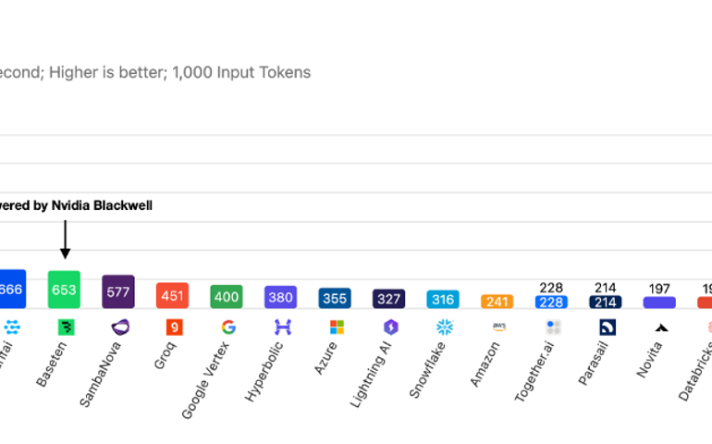Click the Google Vertex logo icon

pyautogui.click(x=227, y=327)
